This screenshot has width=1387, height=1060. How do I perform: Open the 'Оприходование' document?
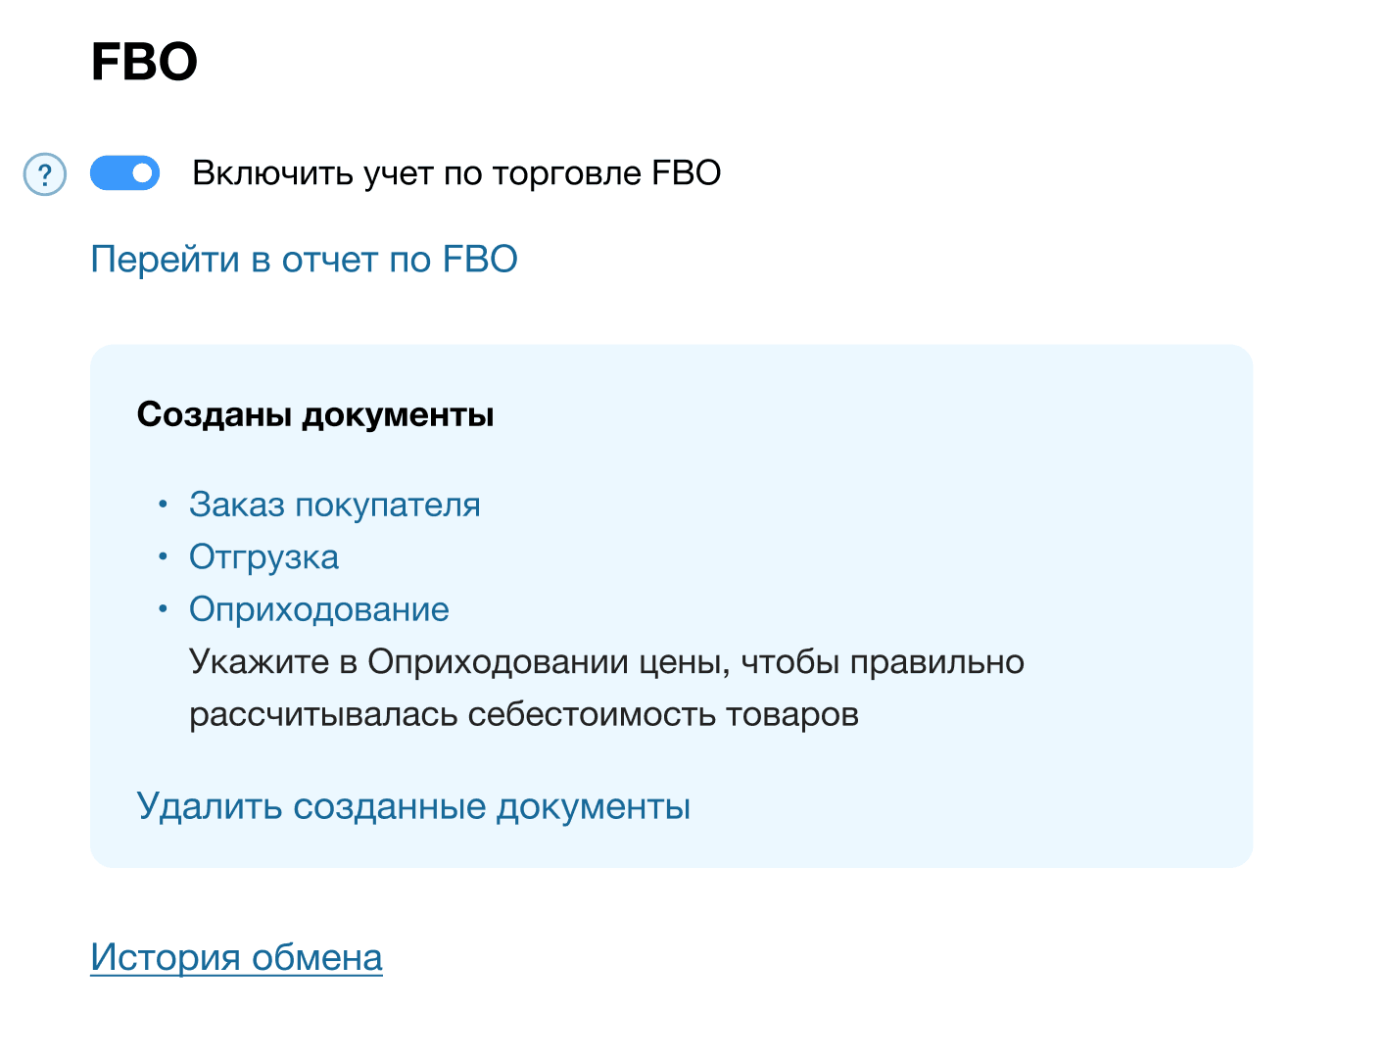tap(318, 608)
